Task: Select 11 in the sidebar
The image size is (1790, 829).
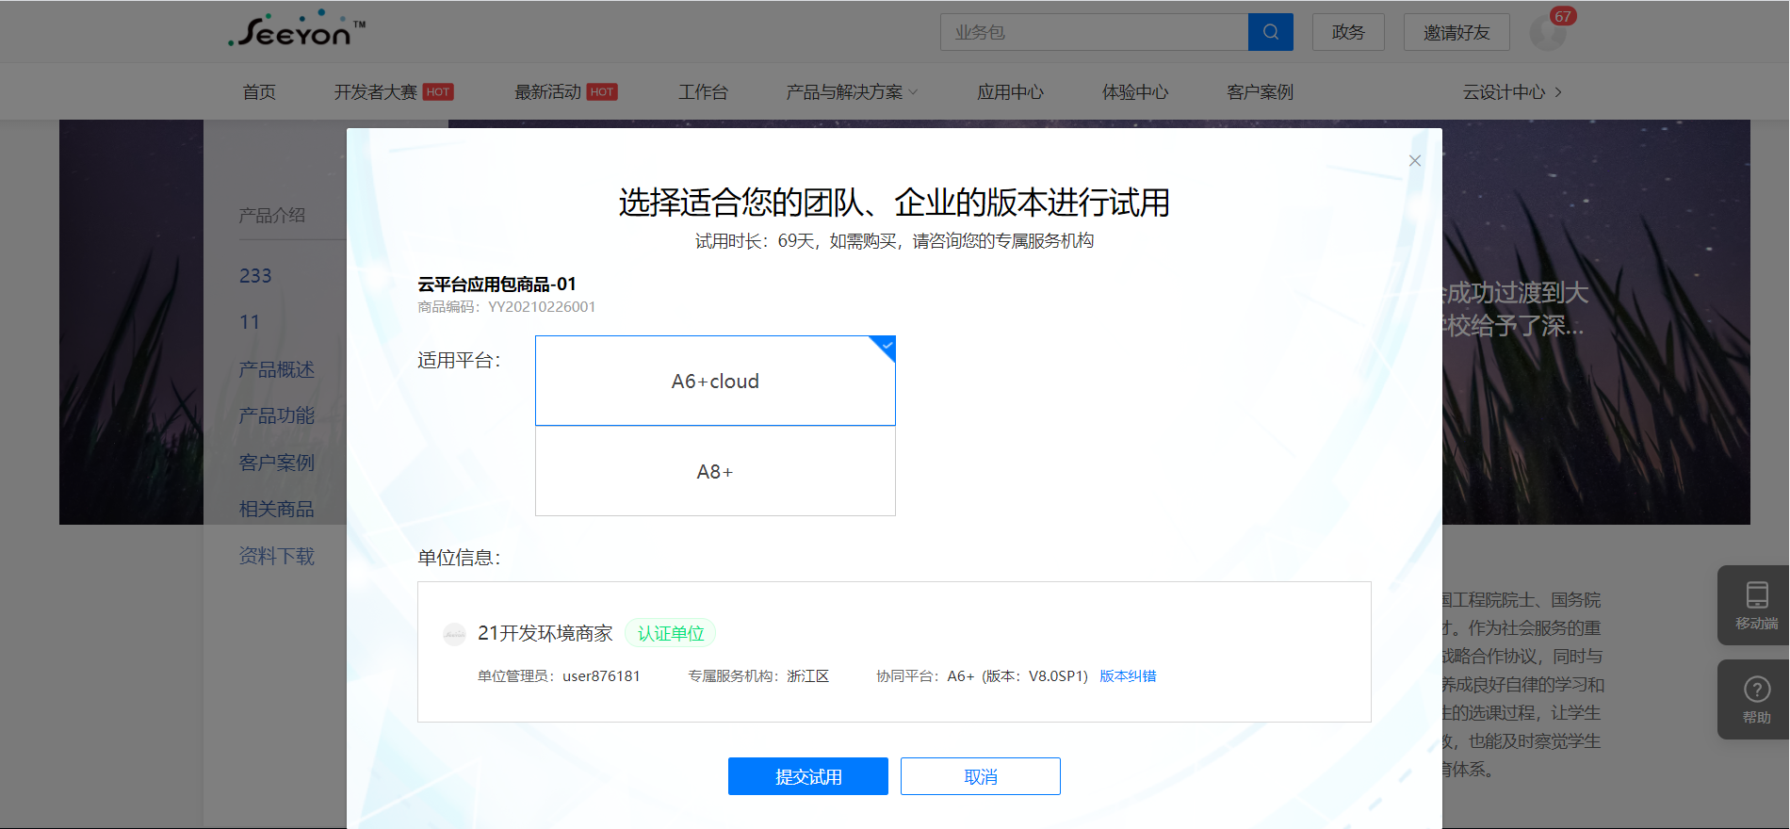Action: [x=250, y=322]
